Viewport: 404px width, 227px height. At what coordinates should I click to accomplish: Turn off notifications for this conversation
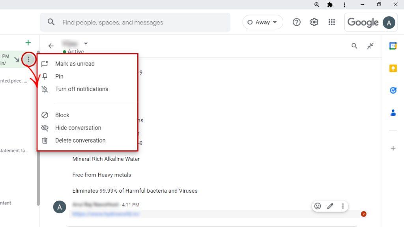click(x=81, y=89)
